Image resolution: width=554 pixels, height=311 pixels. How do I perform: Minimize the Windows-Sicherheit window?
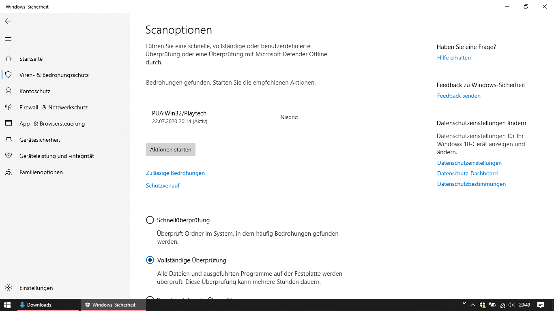click(x=507, y=6)
